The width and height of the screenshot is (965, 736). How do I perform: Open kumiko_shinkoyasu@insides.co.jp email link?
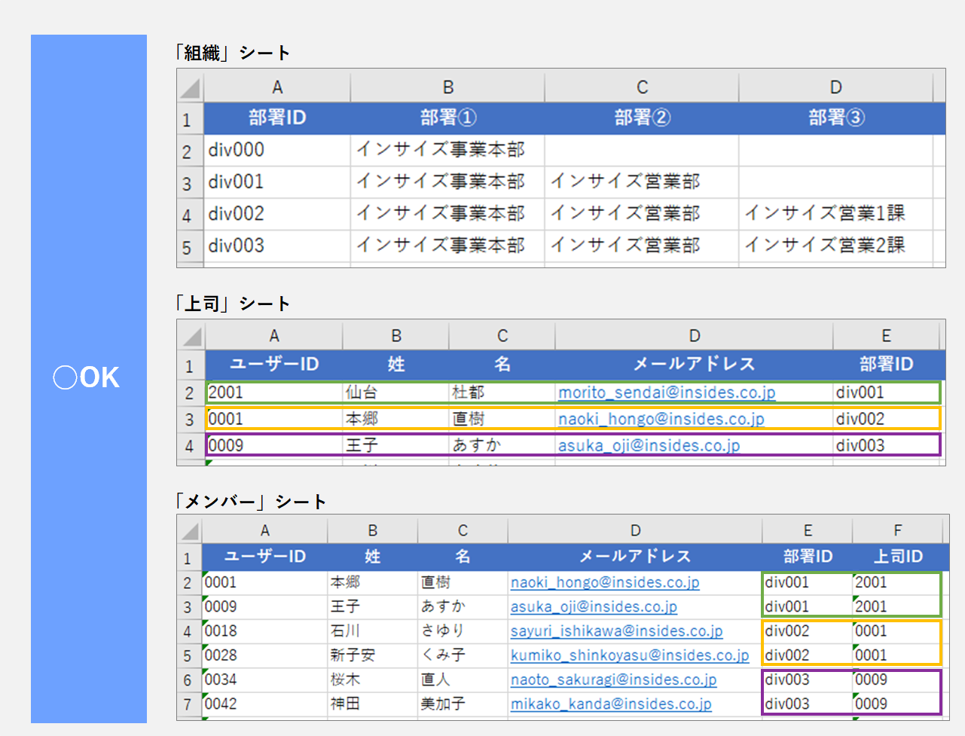pyautogui.click(x=630, y=655)
